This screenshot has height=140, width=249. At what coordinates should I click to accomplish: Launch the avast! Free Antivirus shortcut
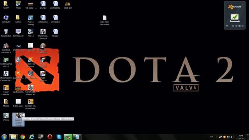[x=30, y=62]
